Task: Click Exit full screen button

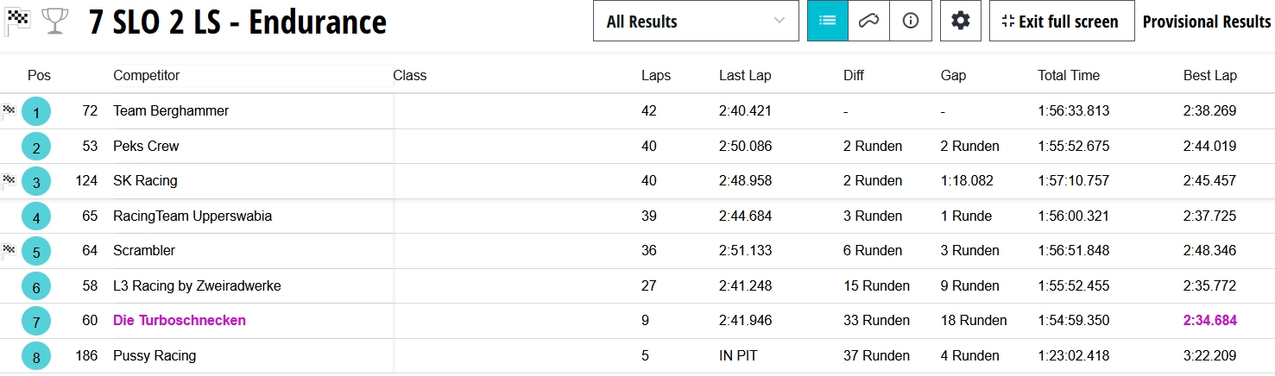Action: pyautogui.click(x=1060, y=22)
